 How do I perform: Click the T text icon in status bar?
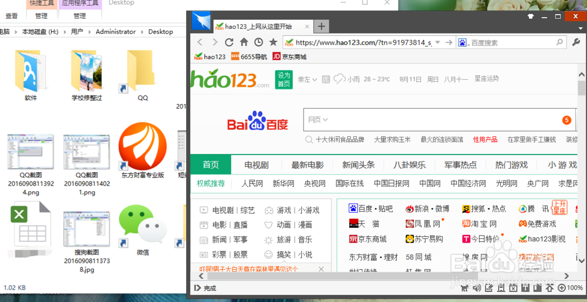pos(525,288)
